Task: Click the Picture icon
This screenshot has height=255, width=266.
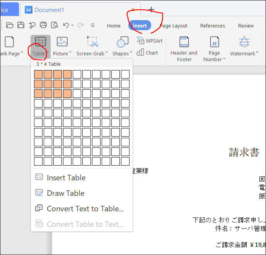Action: coord(62,41)
